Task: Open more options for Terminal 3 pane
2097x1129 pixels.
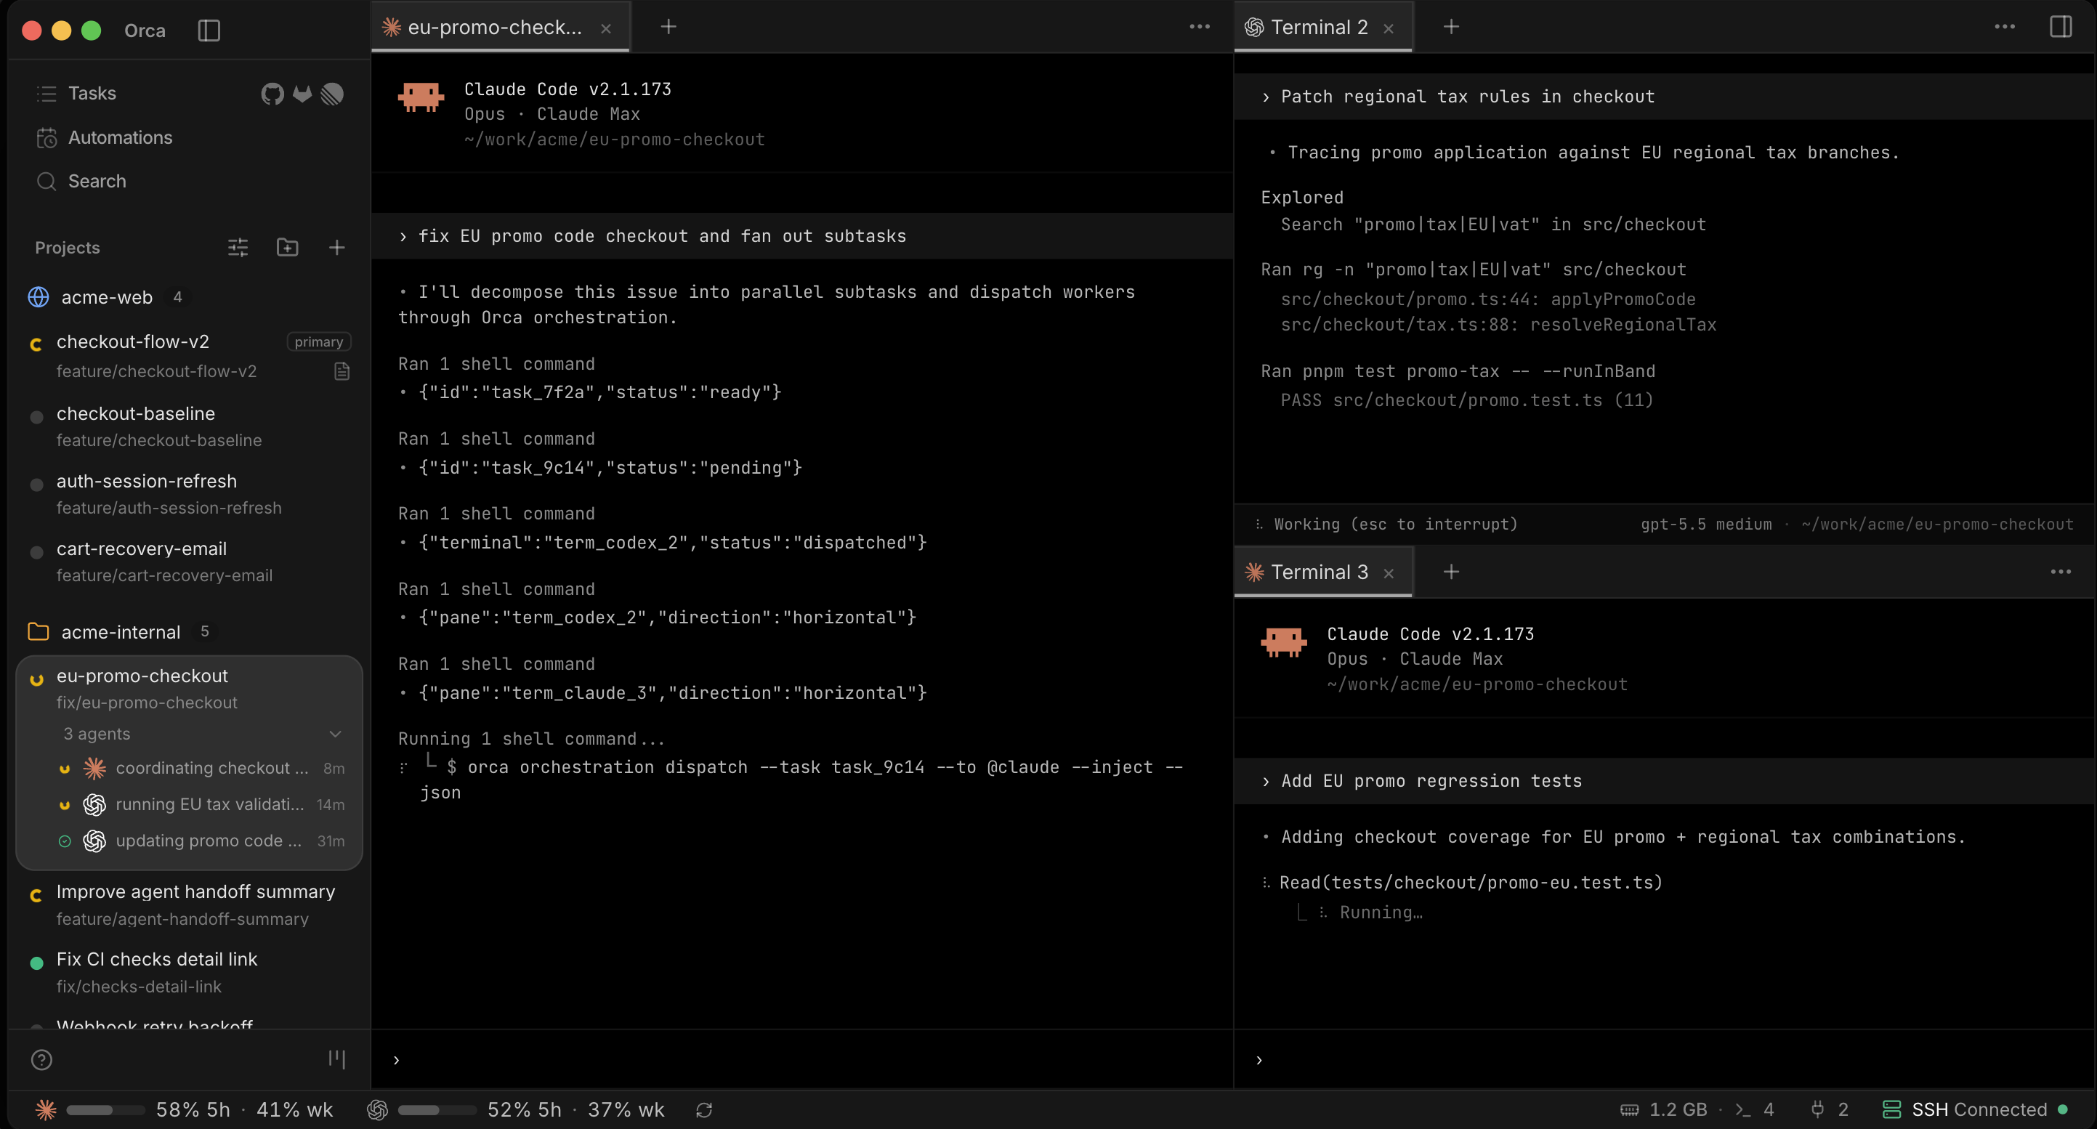Action: [x=2061, y=572]
